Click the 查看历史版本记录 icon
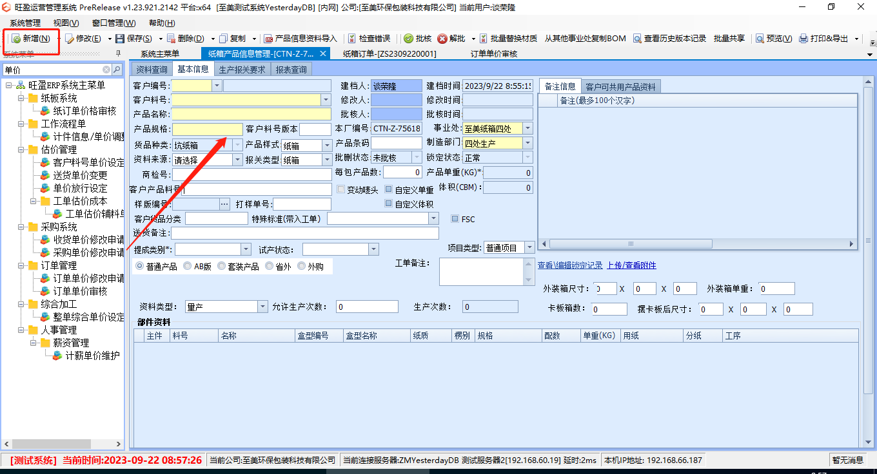The height and width of the screenshot is (474, 877). click(x=637, y=39)
